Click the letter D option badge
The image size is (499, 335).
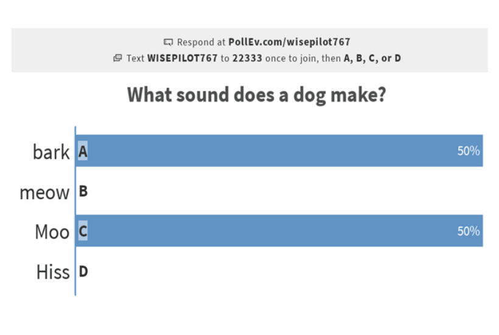pyautogui.click(x=83, y=271)
